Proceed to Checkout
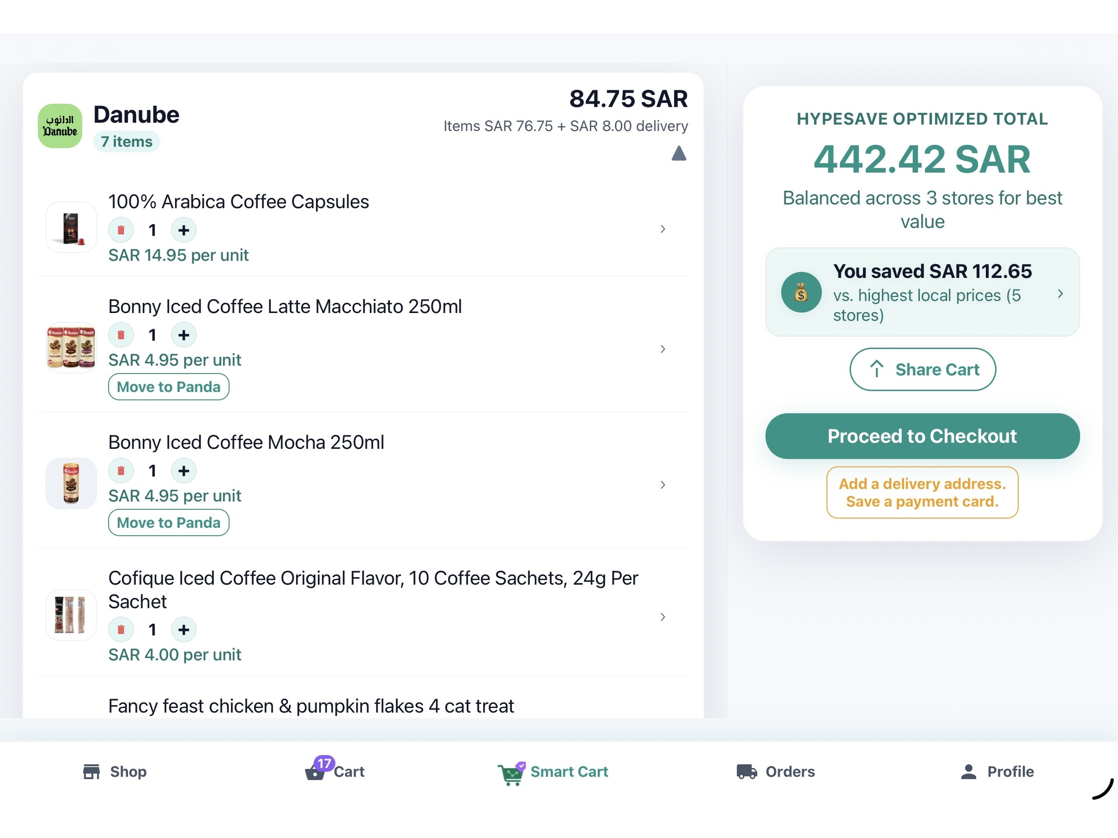Screen dimensions: 1118x838 [922, 436]
